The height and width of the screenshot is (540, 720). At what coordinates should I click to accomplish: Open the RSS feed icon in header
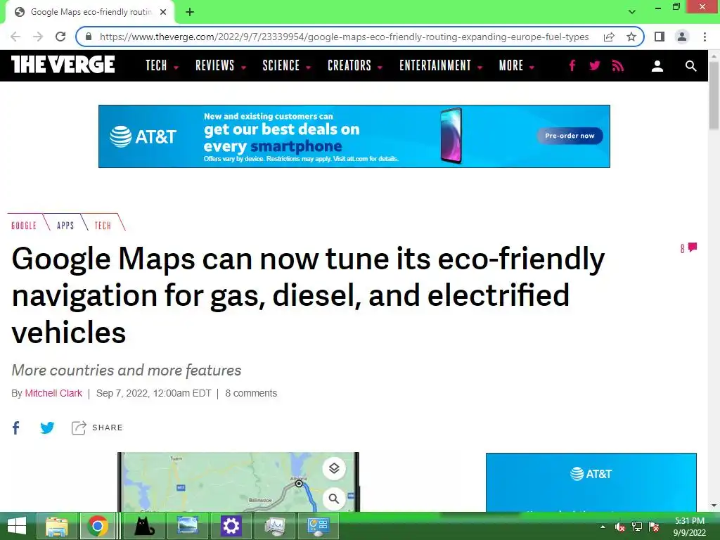[618, 65]
